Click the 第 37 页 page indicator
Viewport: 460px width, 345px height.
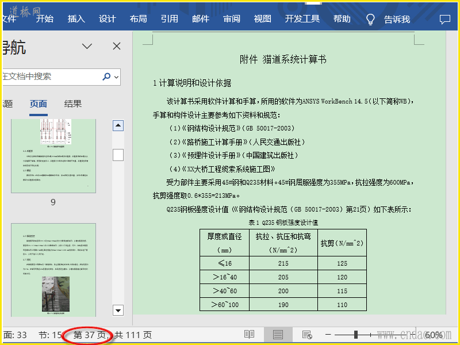click(90, 335)
